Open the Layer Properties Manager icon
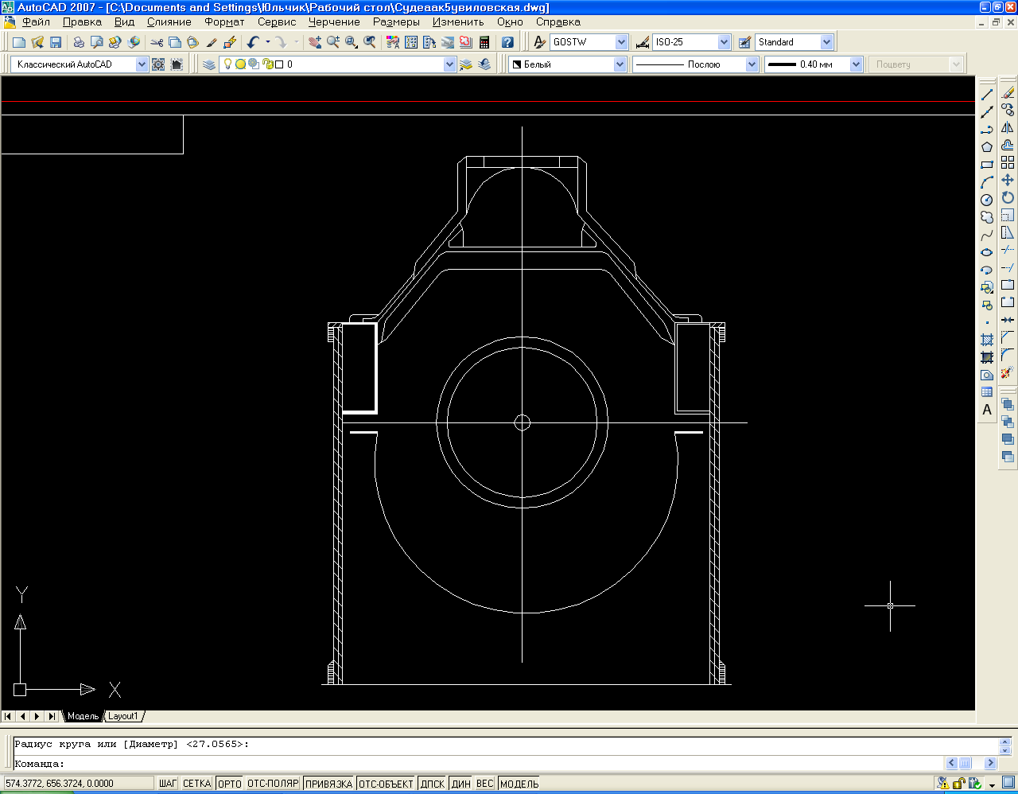 209,64
